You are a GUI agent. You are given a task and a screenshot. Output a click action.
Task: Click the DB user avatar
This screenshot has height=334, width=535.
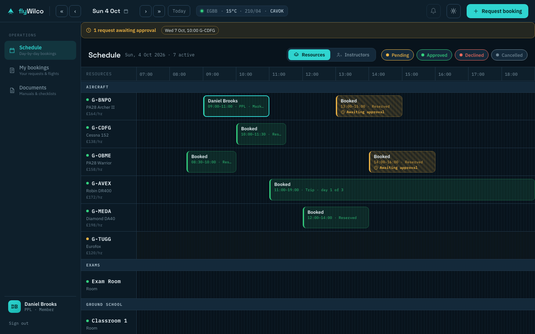14,307
